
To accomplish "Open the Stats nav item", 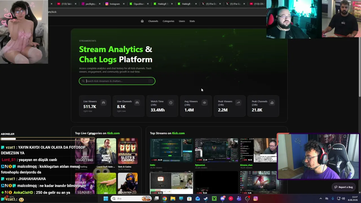I will pos(192,21).
